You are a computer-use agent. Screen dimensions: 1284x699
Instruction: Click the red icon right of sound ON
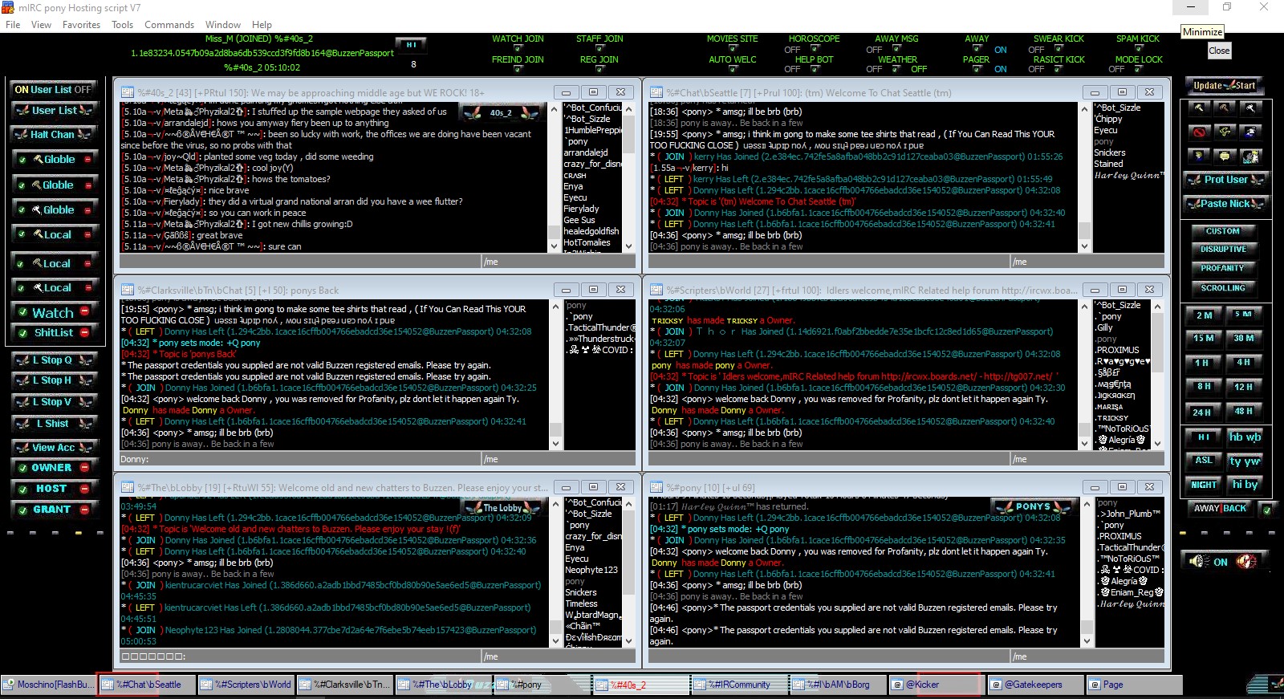tap(1245, 562)
